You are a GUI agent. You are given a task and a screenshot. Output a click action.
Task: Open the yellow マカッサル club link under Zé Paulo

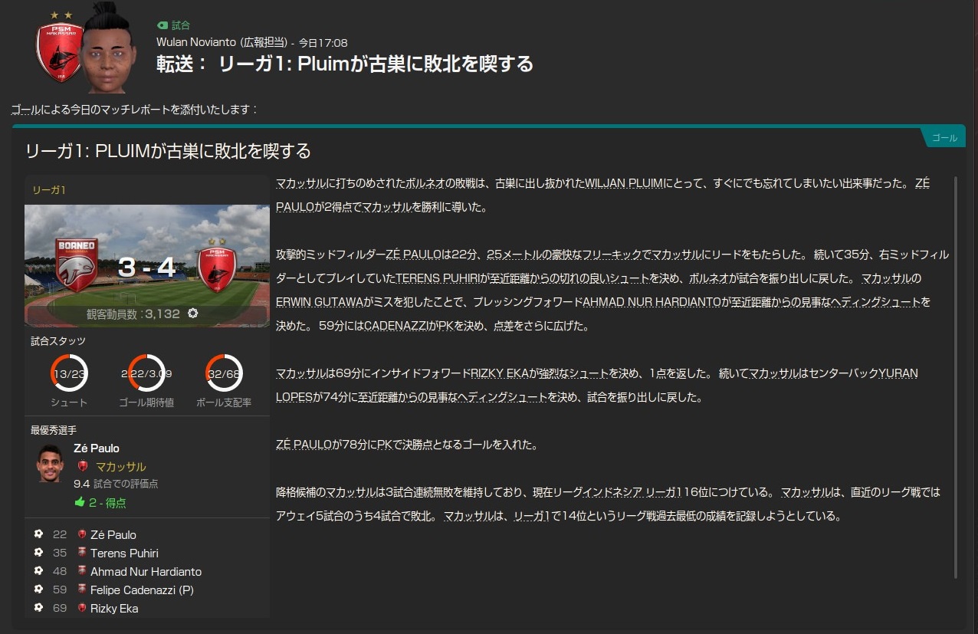click(x=120, y=467)
